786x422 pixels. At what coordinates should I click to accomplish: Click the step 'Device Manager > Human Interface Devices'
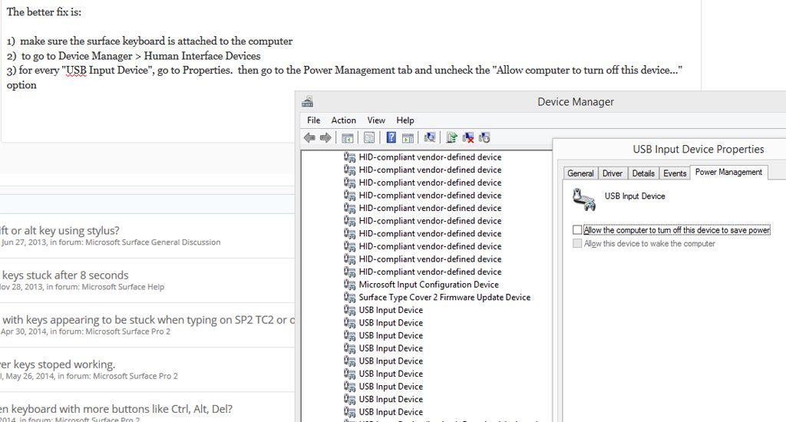[x=134, y=56]
